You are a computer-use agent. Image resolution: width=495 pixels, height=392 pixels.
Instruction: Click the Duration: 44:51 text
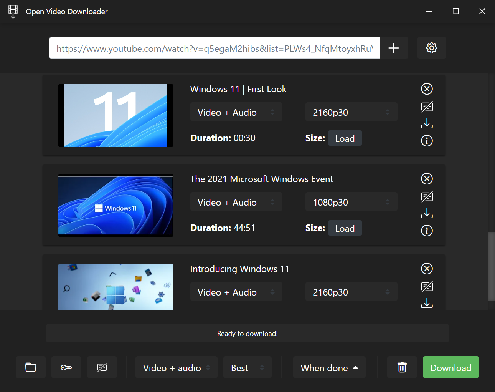click(223, 228)
